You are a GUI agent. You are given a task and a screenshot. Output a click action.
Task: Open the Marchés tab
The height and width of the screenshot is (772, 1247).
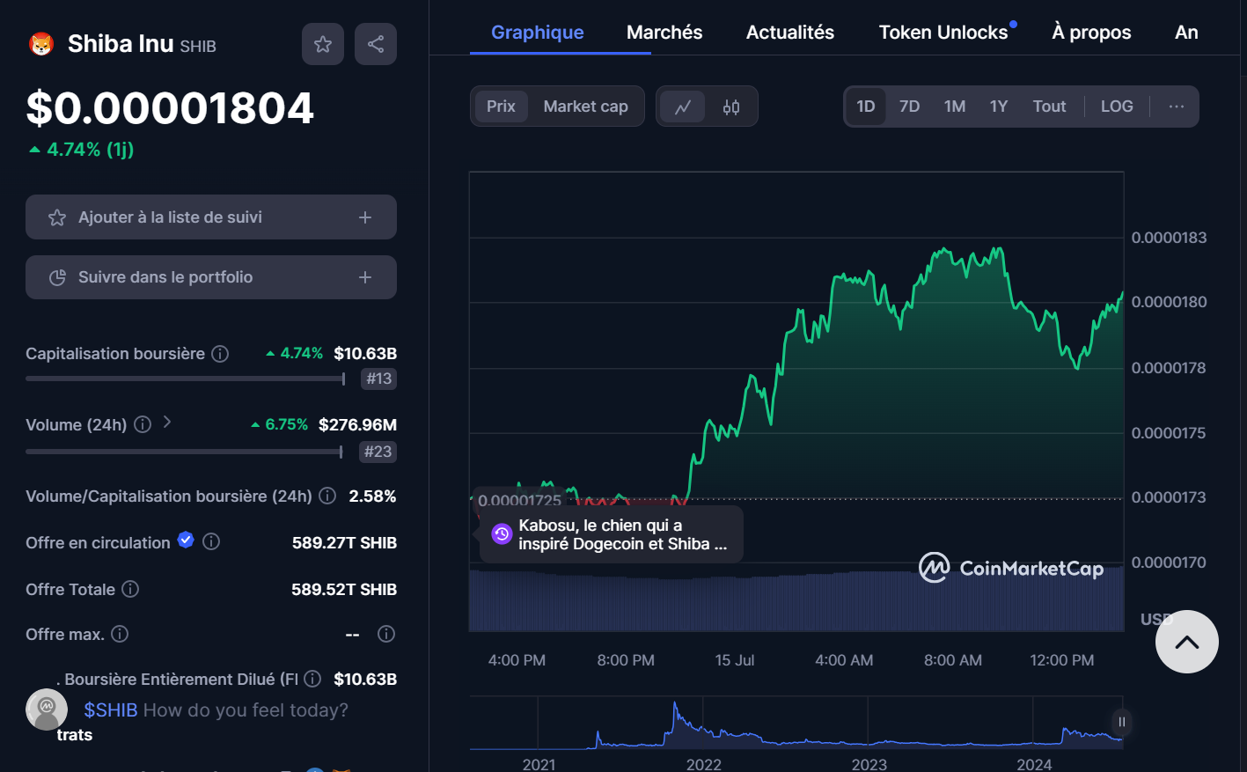tap(664, 33)
